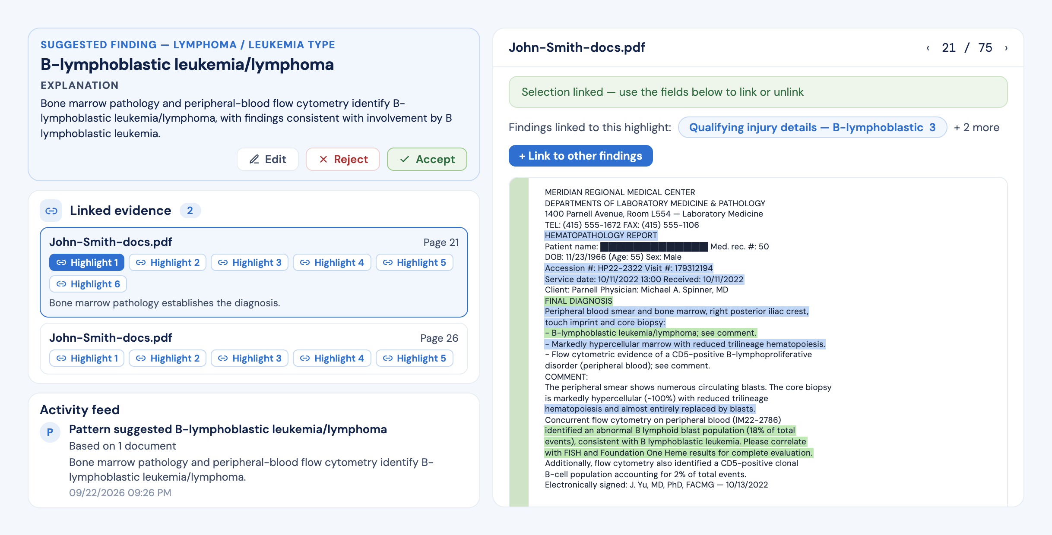Select Highlight 3 on Page 26
Screen dimensions: 1052x535
point(250,358)
